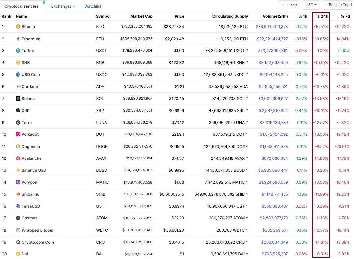Open the Filters button
This screenshot has width=354, height=259.
(289, 5)
